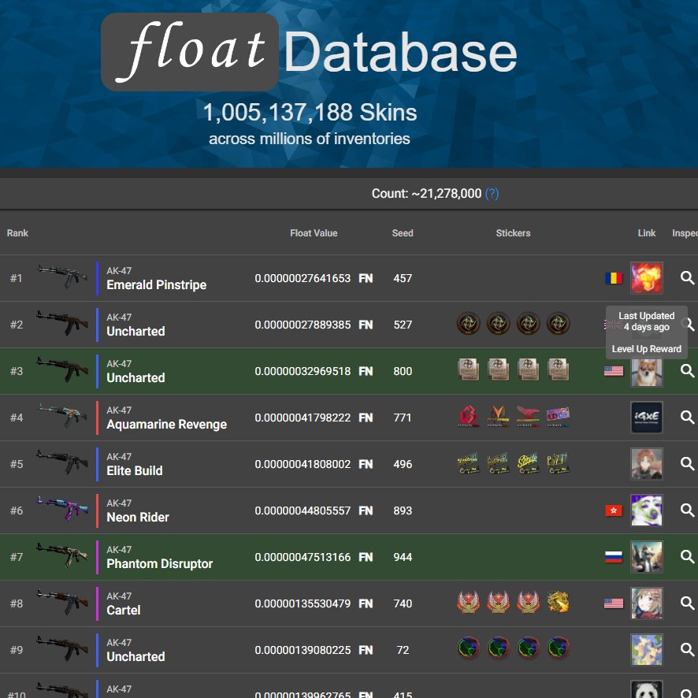Select the Neon Rider skin name
This screenshot has width=698, height=698.
[138, 518]
